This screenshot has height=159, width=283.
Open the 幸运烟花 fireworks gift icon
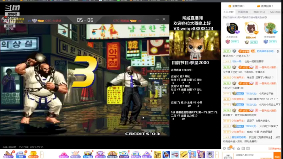[x=76, y=155]
